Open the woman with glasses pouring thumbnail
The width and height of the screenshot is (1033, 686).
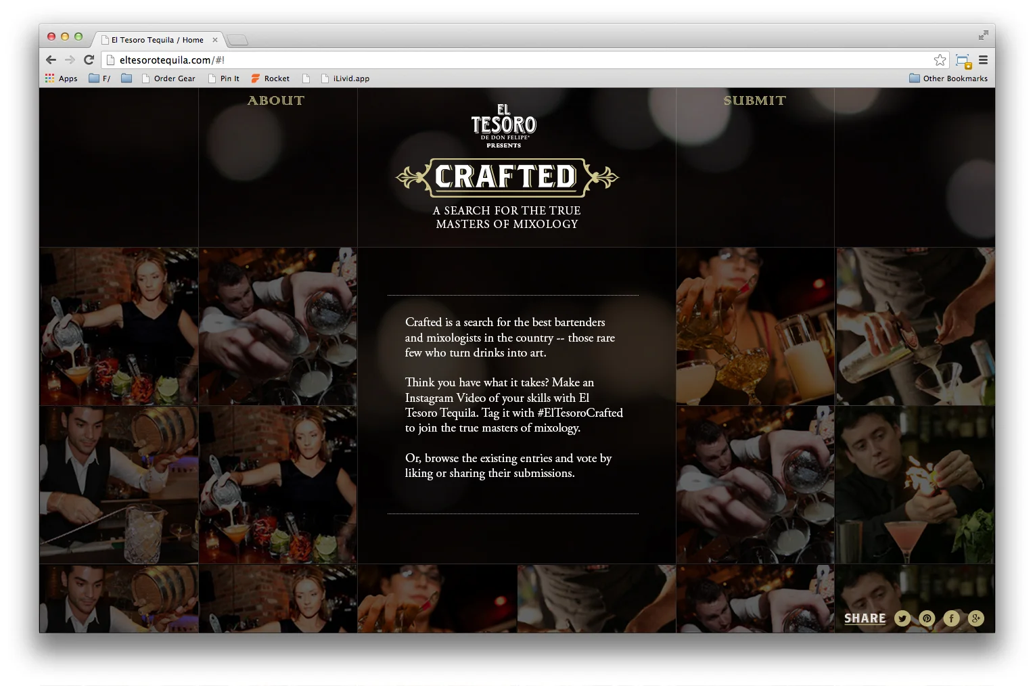755,326
